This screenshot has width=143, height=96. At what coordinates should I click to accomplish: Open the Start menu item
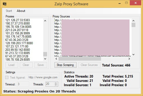click(9, 11)
